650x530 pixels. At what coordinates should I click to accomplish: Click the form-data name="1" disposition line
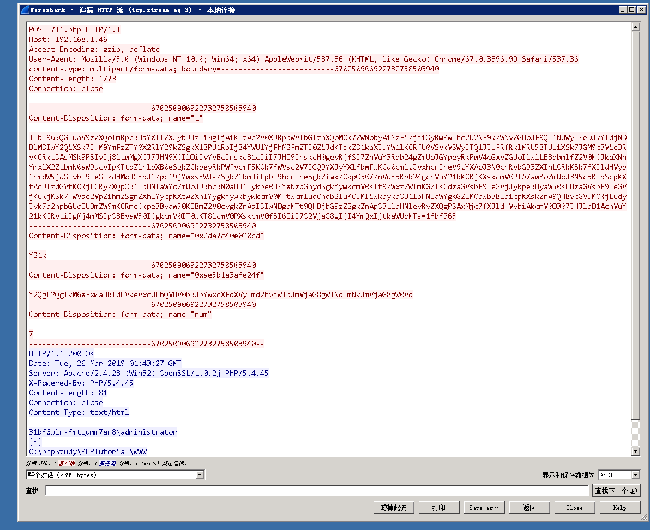coord(116,118)
